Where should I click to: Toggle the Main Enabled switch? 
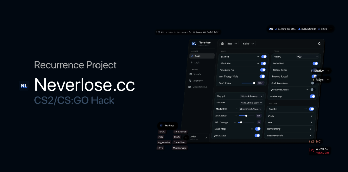(264, 57)
